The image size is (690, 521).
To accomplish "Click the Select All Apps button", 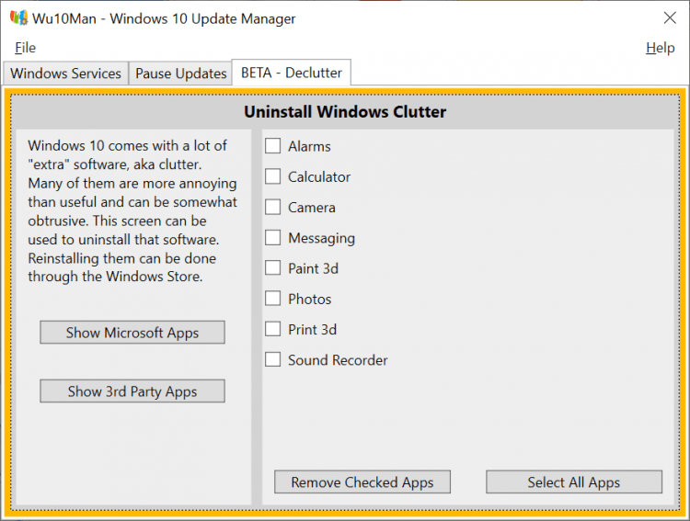I will 574,481.
